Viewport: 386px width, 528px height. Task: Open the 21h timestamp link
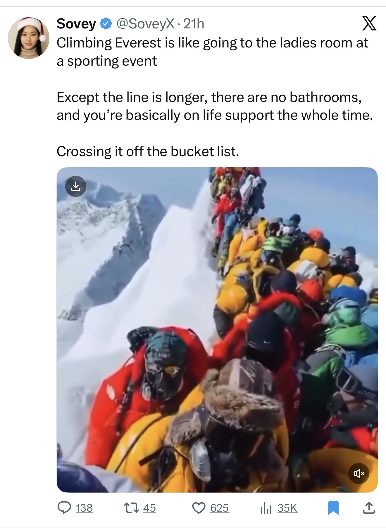point(193,24)
